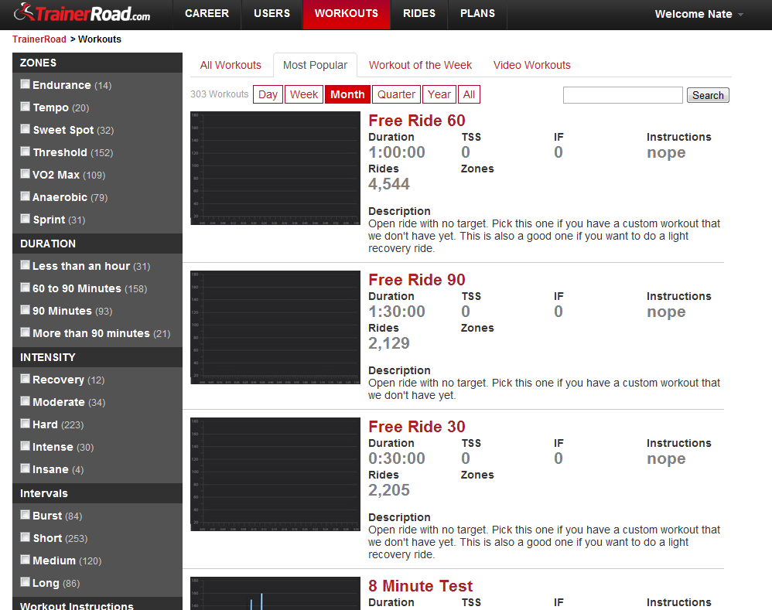Image resolution: width=772 pixels, height=610 pixels.
Task: Click the 2,129 rides count
Action: tap(389, 343)
